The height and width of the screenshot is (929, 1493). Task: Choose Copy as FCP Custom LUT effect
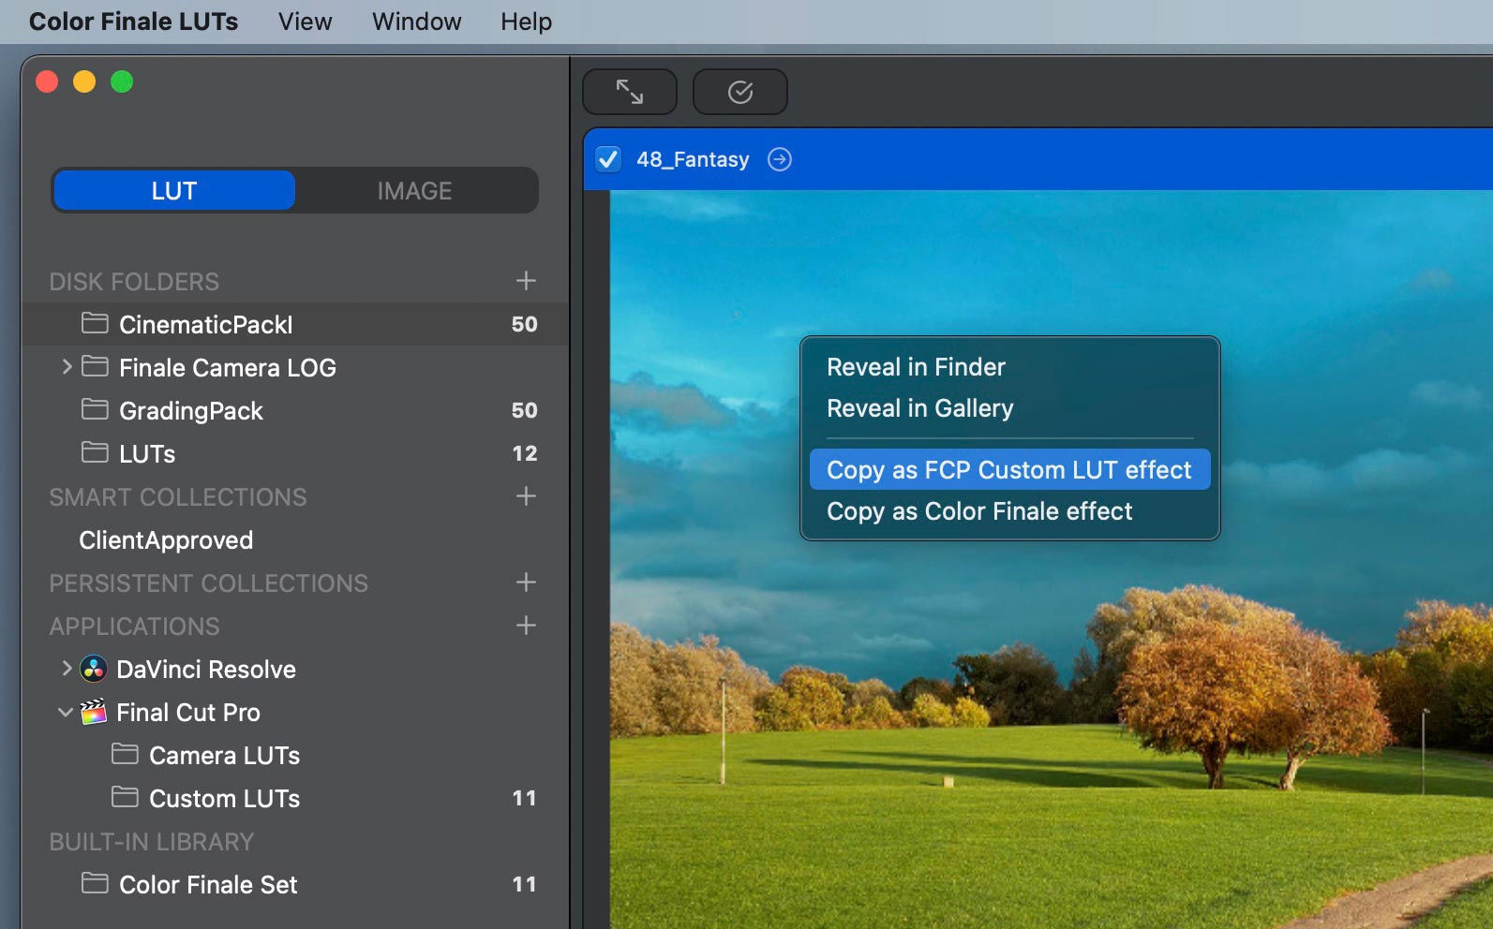click(x=1009, y=470)
